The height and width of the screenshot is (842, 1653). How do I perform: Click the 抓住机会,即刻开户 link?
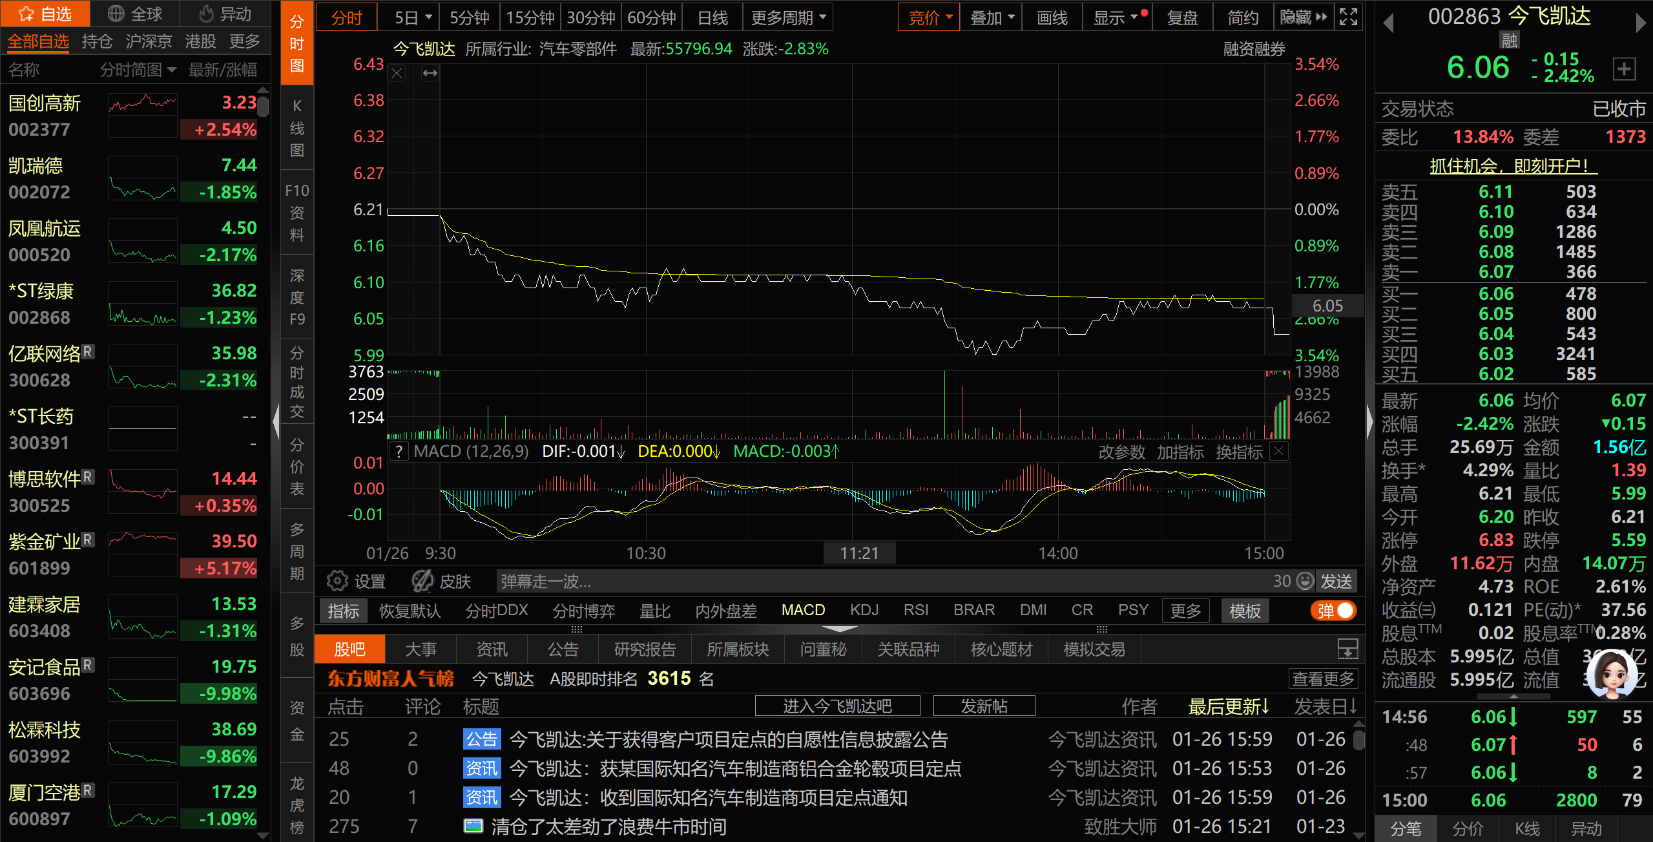click(1513, 166)
